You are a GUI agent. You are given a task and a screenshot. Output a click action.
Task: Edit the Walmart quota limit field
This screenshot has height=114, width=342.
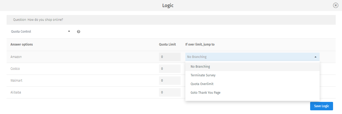click(170, 81)
